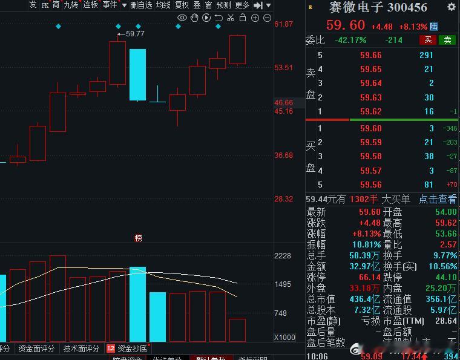Click the 委比 value -42.17%
This screenshot has width=460, height=360.
coord(350,40)
